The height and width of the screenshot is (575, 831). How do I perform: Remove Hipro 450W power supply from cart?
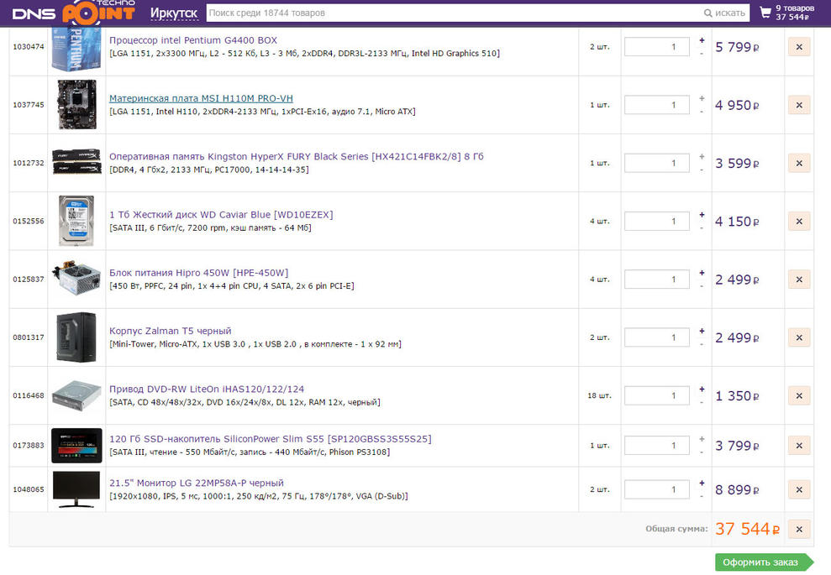coord(799,280)
